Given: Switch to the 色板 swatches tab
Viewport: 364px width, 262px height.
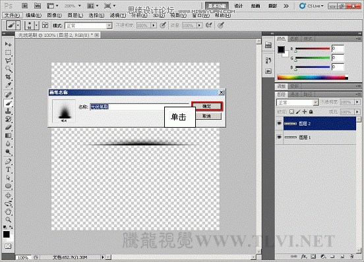Looking at the screenshot, I should [295, 39].
